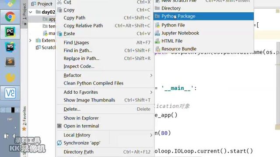Click the Synchronize refresh icon
This screenshot has width=280, height=157.
click(59, 143)
